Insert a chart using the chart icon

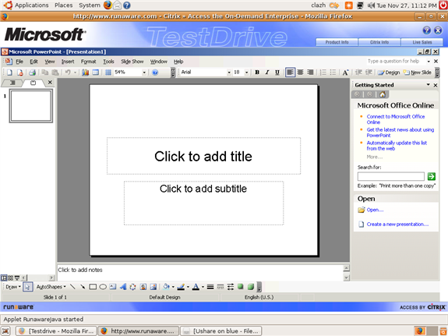click(x=85, y=73)
